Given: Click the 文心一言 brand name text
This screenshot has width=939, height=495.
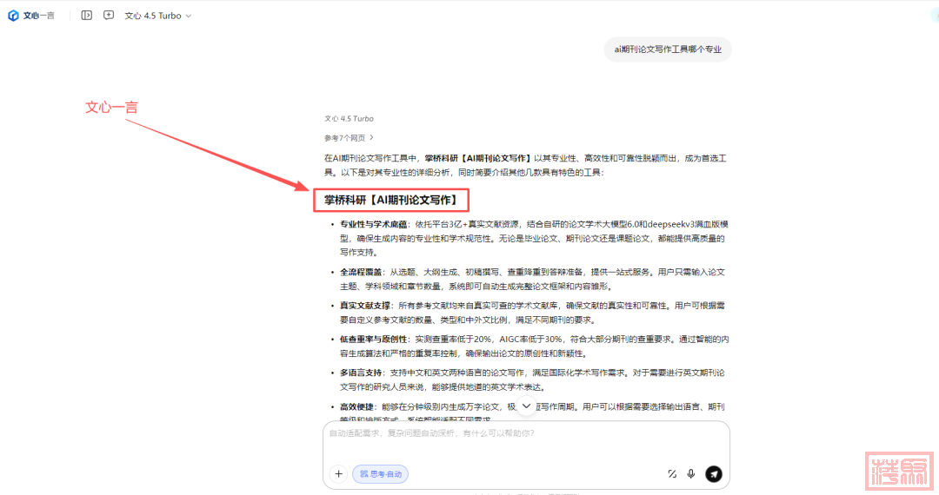Looking at the screenshot, I should click(40, 16).
